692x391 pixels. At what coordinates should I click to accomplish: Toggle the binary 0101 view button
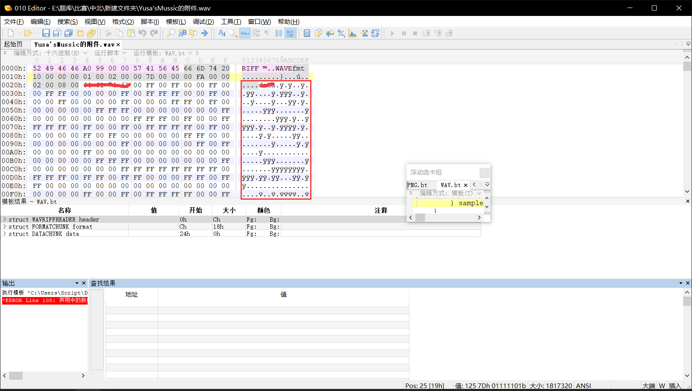coord(290,33)
